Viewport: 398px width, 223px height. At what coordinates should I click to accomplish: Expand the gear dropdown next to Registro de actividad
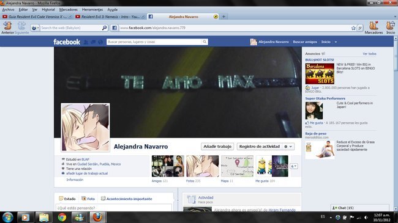(288, 147)
